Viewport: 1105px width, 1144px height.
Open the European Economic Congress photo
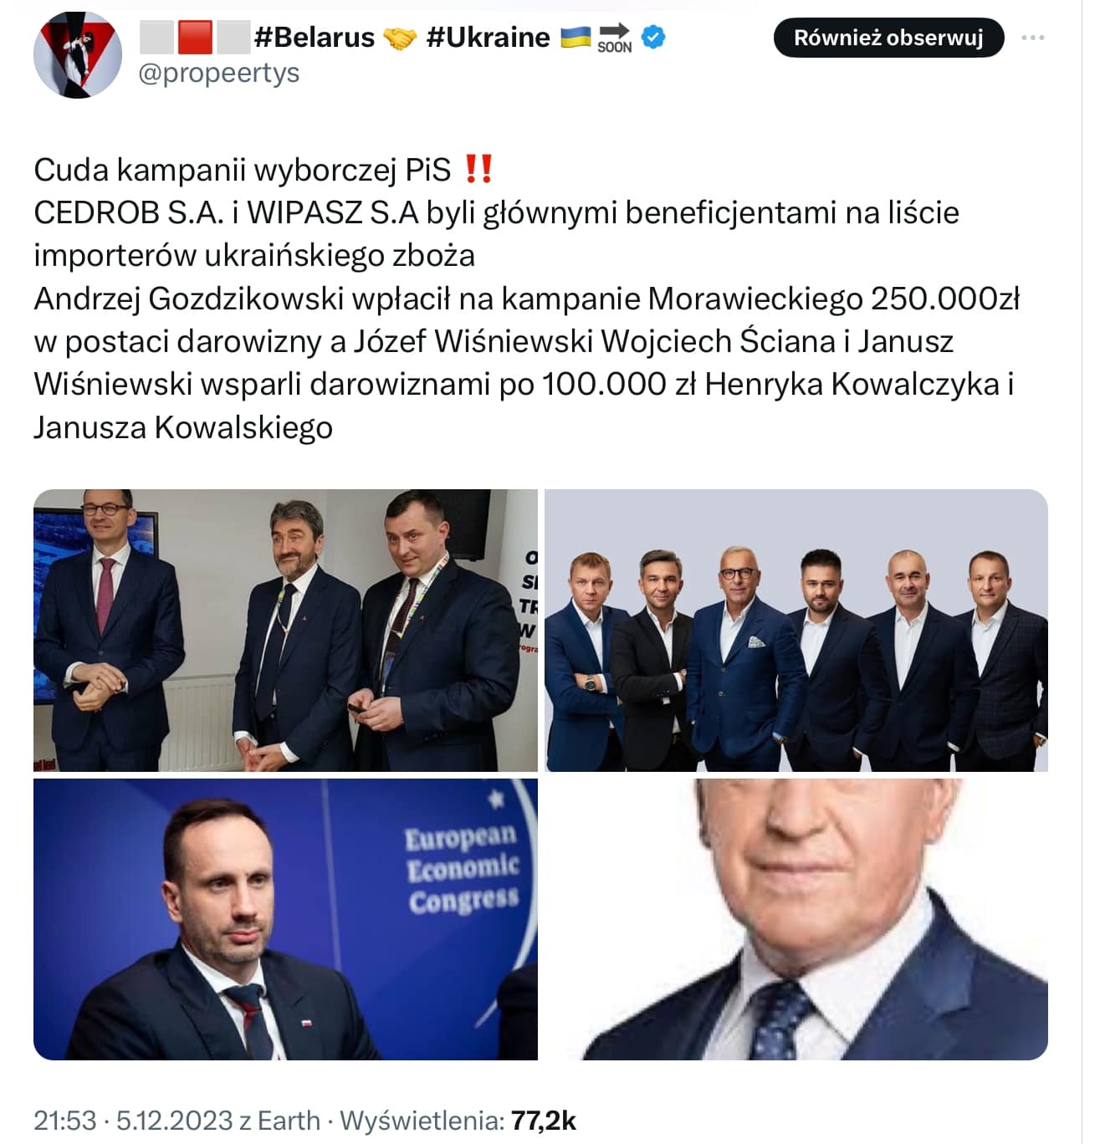285,919
